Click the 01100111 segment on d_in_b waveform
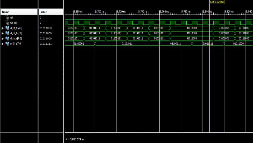 (116, 33)
